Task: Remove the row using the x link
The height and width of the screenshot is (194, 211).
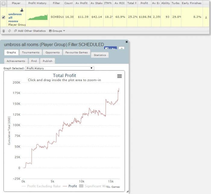Action: tap(206, 17)
